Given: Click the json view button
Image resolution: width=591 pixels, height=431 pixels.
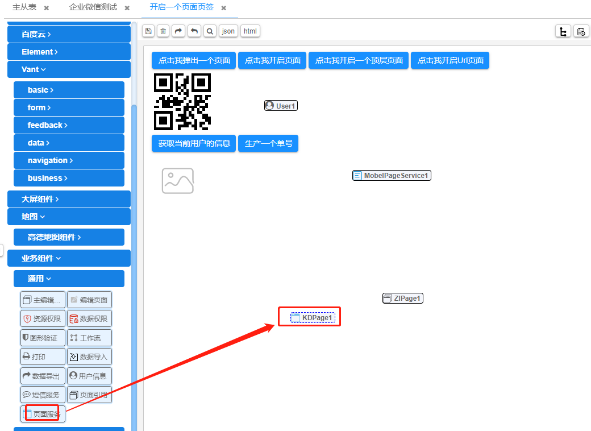Looking at the screenshot, I should 228,31.
